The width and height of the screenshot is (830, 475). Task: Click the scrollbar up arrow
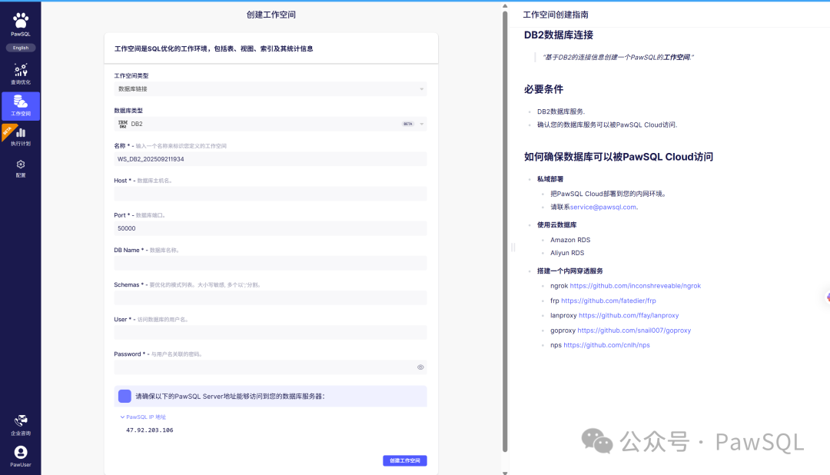(505, 6)
